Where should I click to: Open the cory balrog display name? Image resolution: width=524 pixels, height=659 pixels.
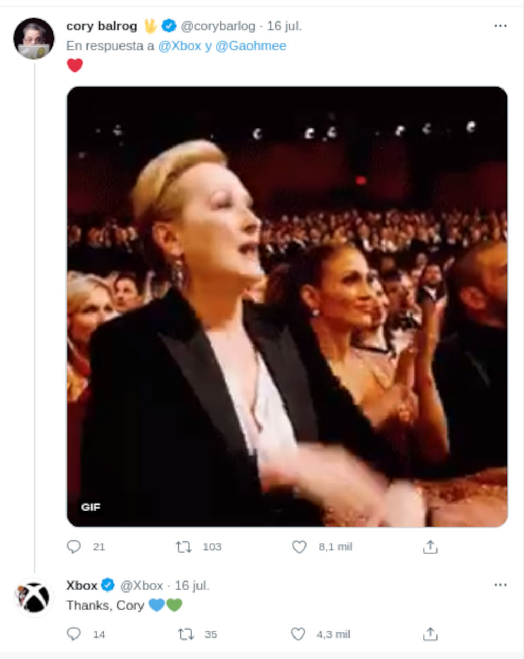(102, 26)
